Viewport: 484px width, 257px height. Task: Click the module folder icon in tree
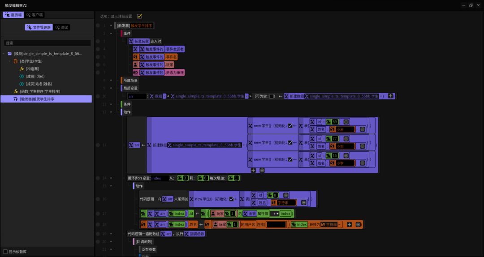point(10,54)
